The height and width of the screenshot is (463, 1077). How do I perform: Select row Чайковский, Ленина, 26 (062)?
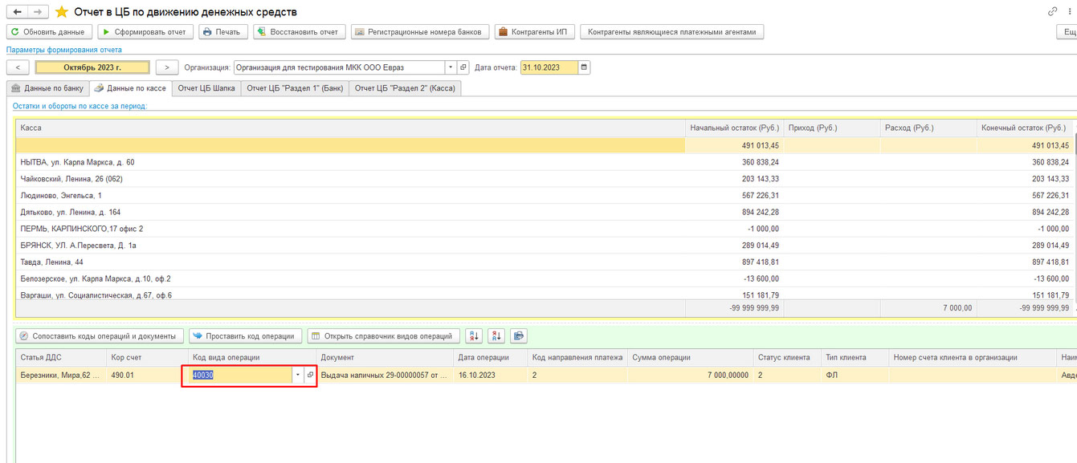[545, 179]
